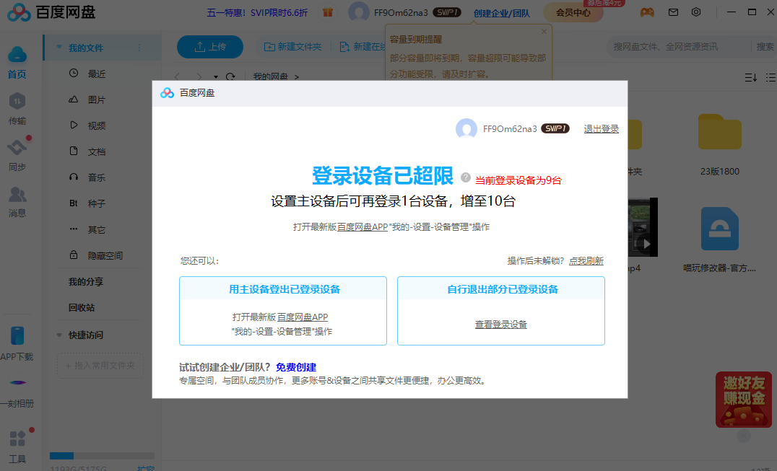The width and height of the screenshot is (777, 471).
Task: Click 退出登录 in the dialog
Action: (601, 129)
